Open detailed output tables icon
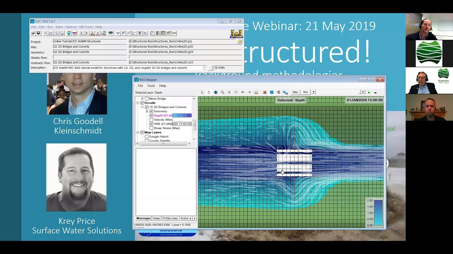Viewport: 453px width, 254px height. coord(157,33)
